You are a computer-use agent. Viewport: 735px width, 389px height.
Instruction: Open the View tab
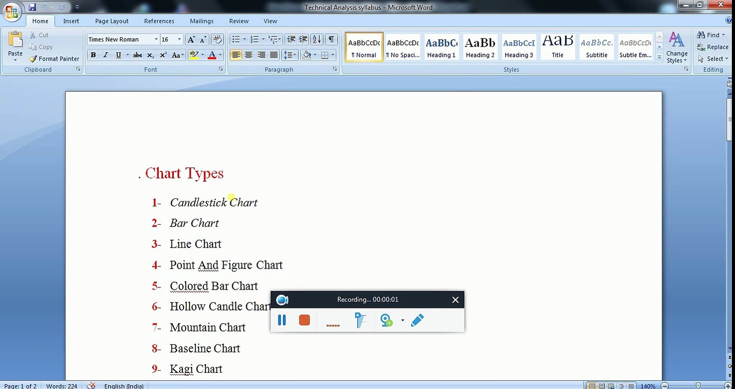(270, 21)
